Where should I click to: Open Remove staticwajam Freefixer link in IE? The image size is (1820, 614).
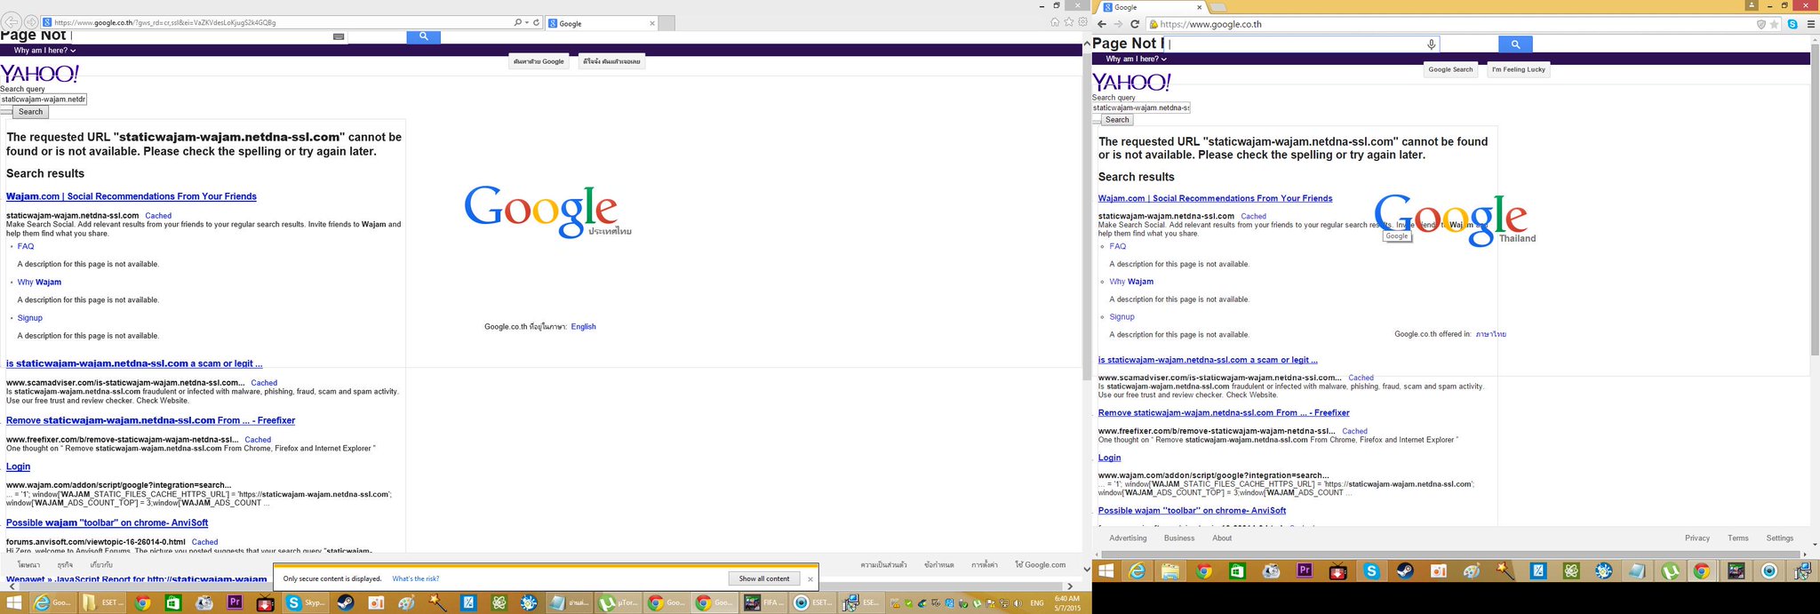151,420
